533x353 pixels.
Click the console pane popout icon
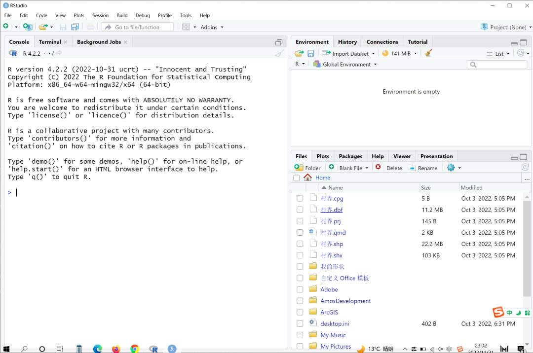click(x=279, y=42)
